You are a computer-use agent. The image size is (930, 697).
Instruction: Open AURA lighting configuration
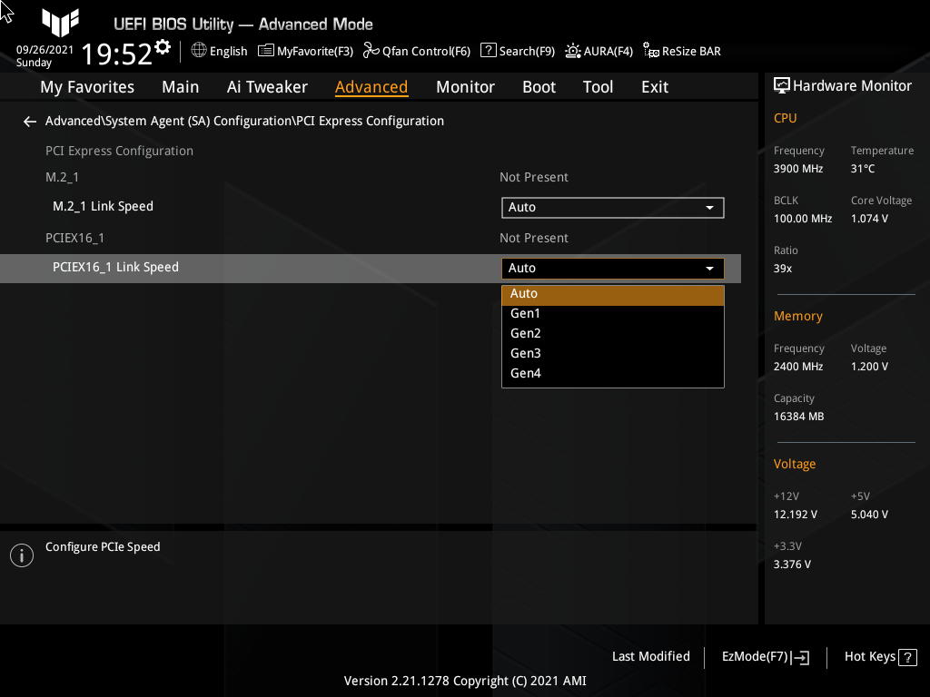coord(599,51)
